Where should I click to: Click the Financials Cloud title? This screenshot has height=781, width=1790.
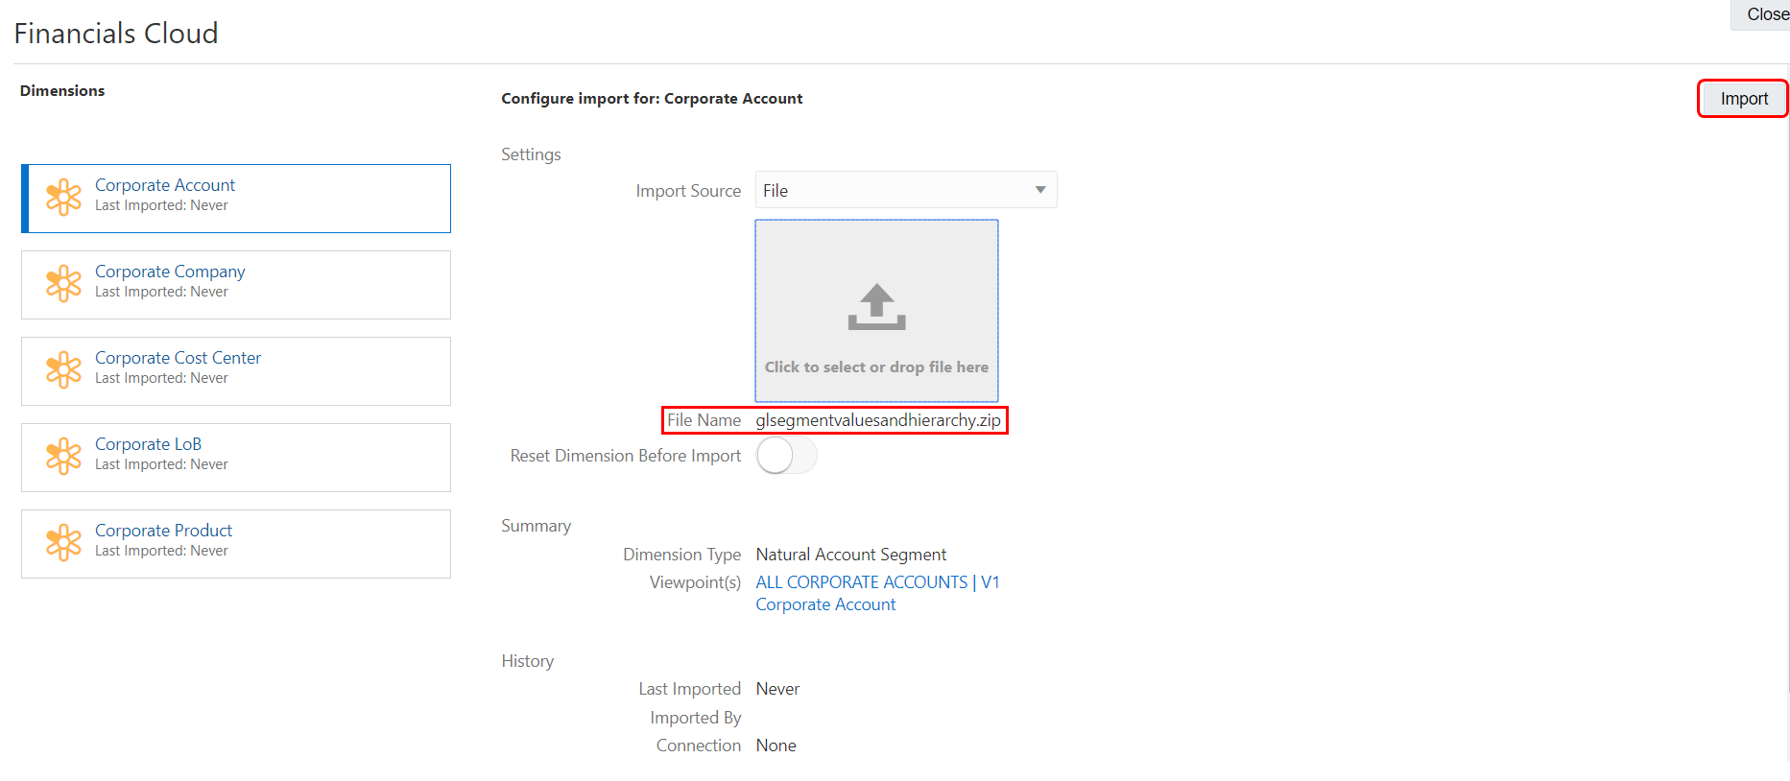[116, 34]
